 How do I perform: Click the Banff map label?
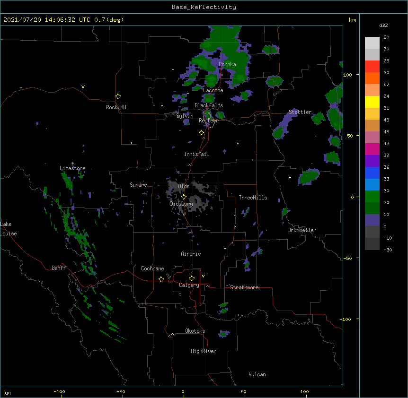(59, 268)
